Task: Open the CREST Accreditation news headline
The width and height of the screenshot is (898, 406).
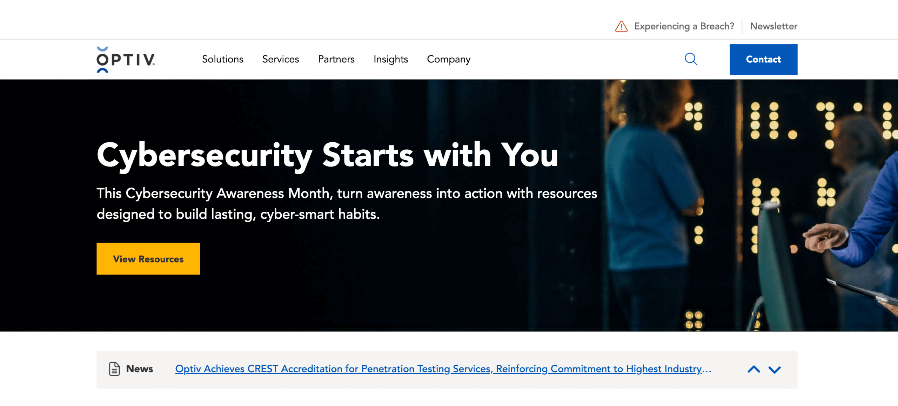Action: [x=443, y=369]
